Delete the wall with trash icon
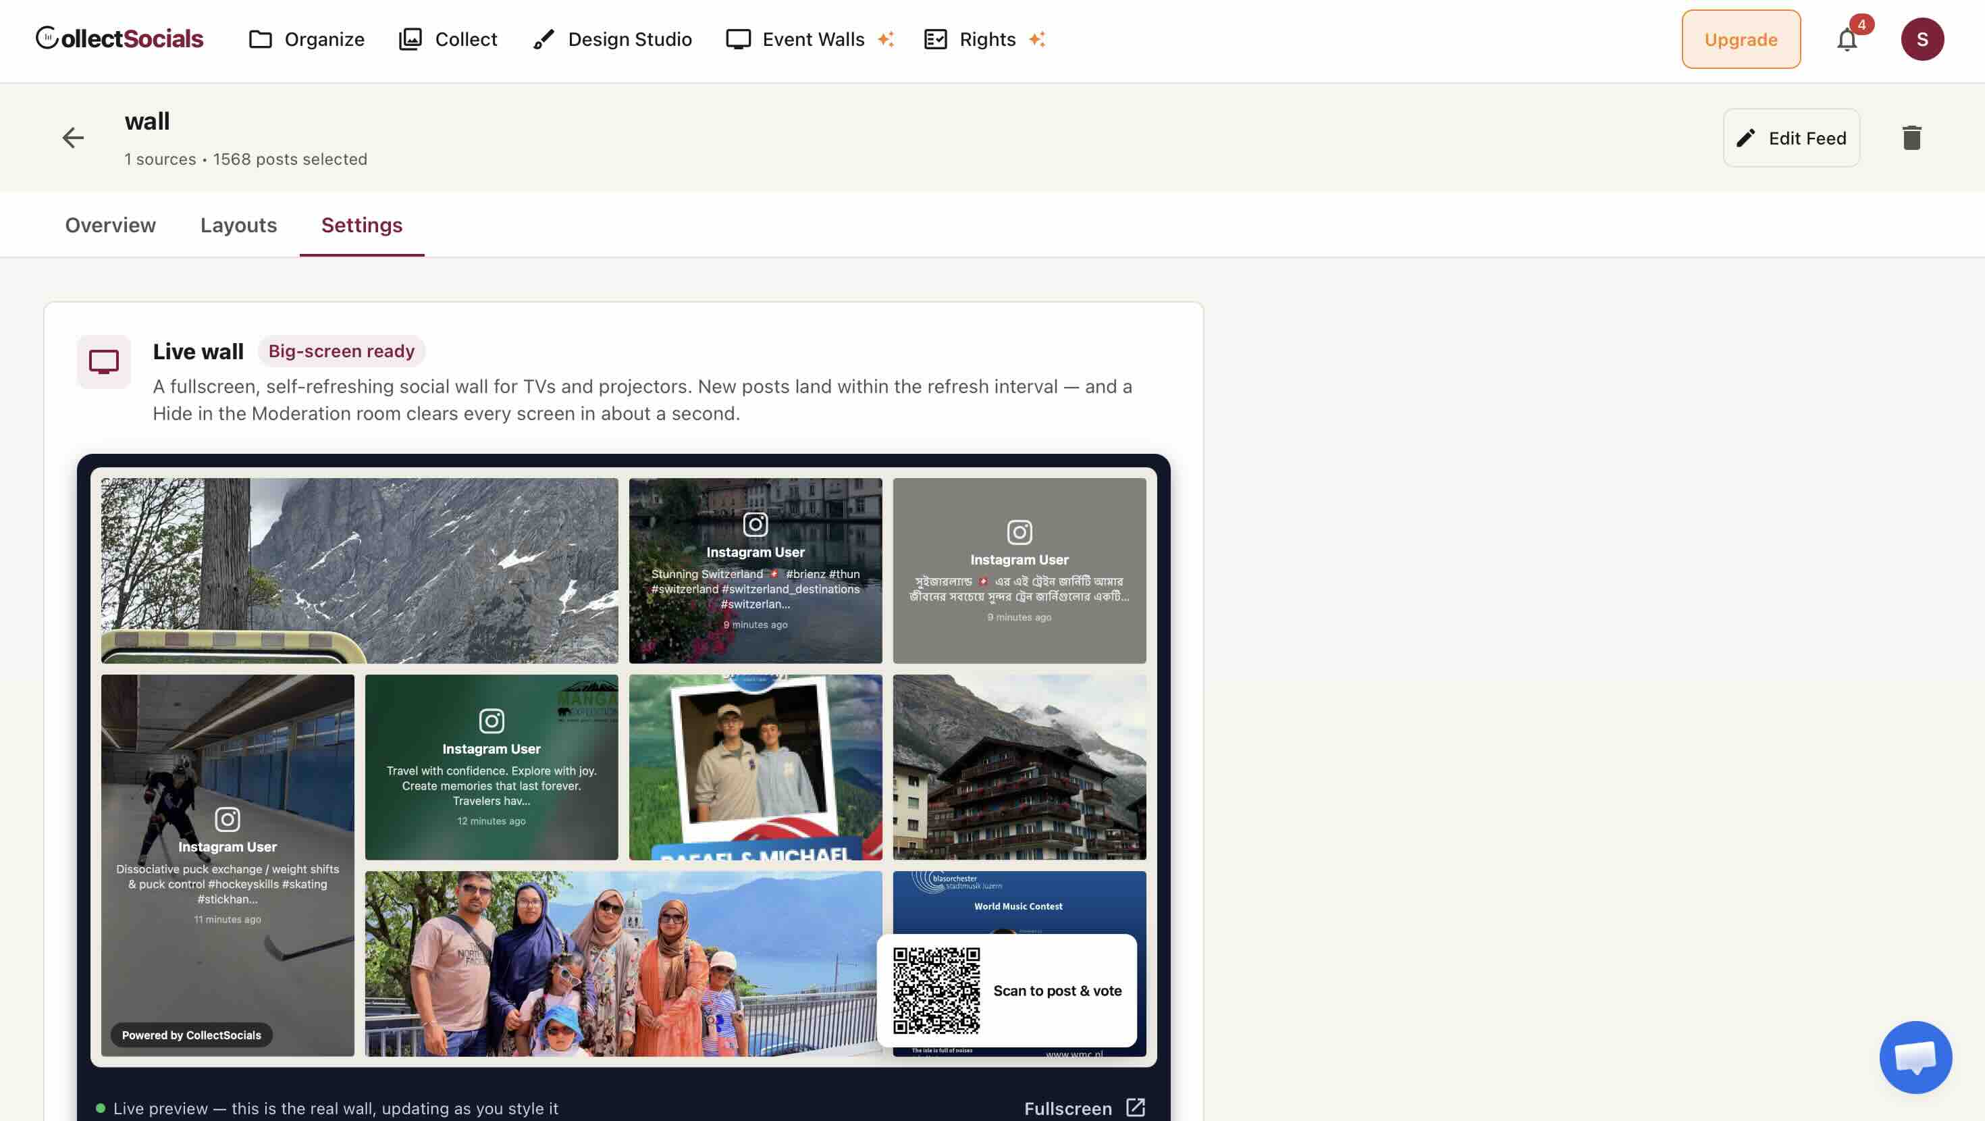Viewport: 1985px width, 1121px height. (x=1912, y=138)
